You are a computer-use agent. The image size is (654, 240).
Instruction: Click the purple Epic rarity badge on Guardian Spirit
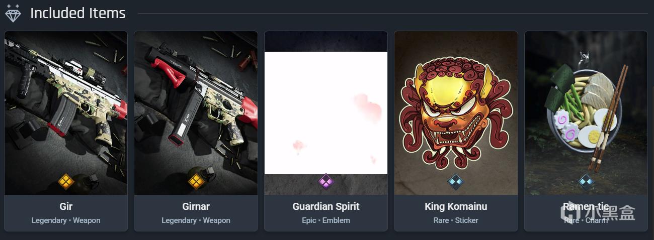326,181
